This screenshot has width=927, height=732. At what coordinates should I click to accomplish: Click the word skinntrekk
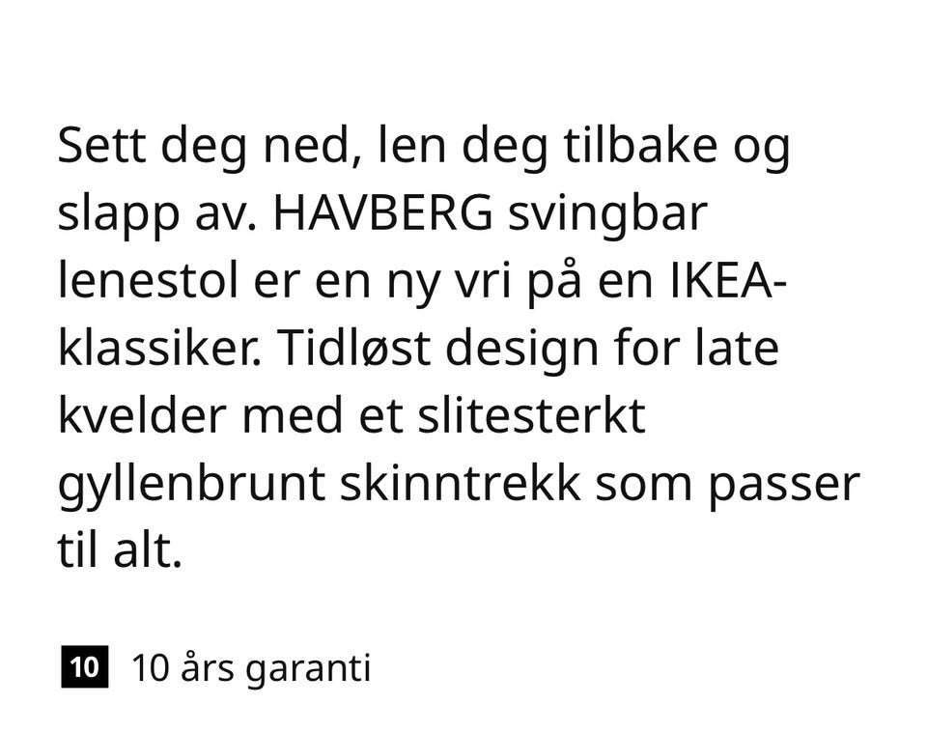click(x=460, y=484)
